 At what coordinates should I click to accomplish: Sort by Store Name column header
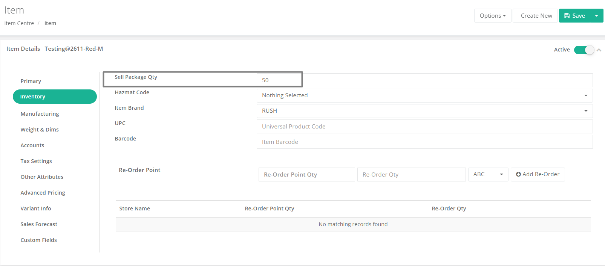click(x=135, y=209)
